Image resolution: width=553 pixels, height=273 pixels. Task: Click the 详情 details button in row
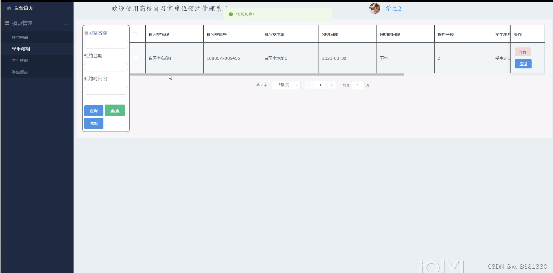click(523, 52)
